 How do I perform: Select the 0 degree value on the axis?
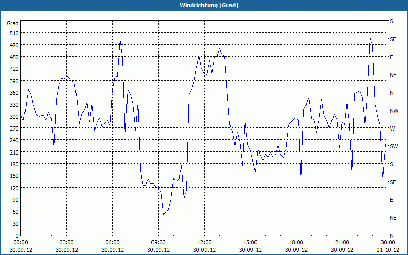[17, 236]
